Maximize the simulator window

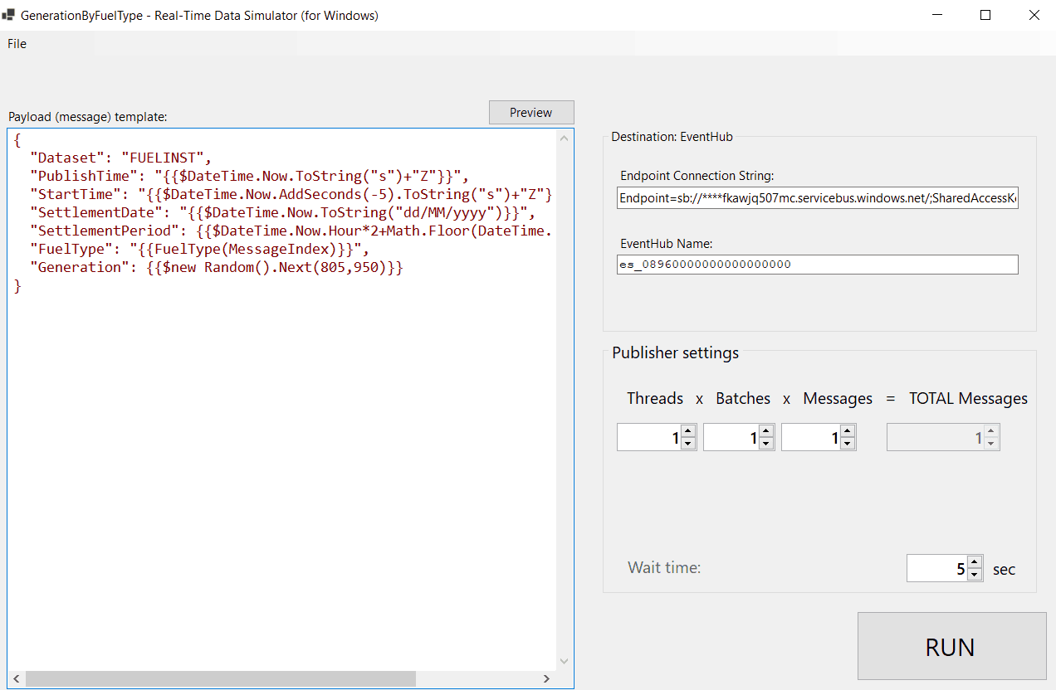coord(985,15)
